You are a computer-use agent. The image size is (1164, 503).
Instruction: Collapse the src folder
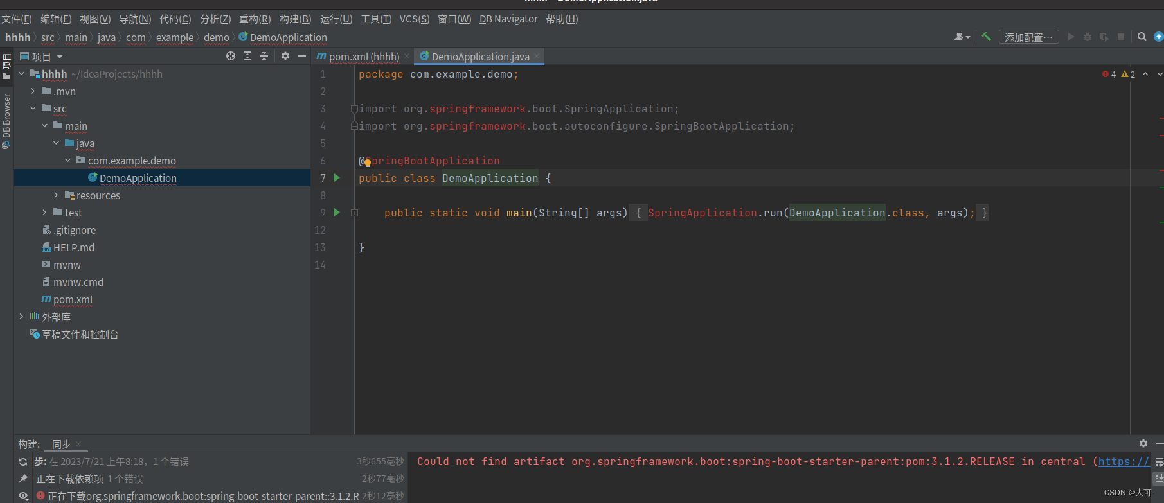[x=33, y=109]
